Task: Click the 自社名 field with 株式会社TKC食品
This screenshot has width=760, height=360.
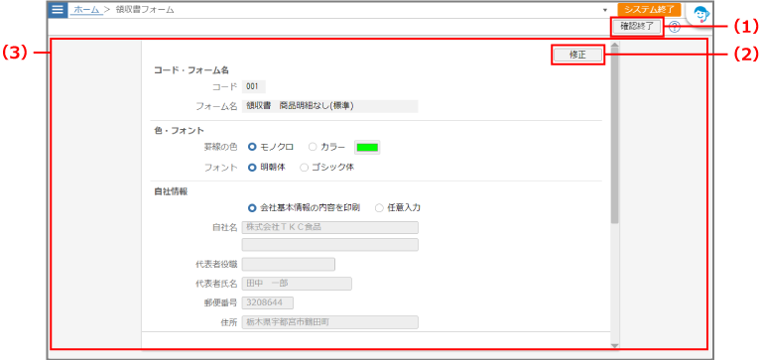Action: click(329, 228)
